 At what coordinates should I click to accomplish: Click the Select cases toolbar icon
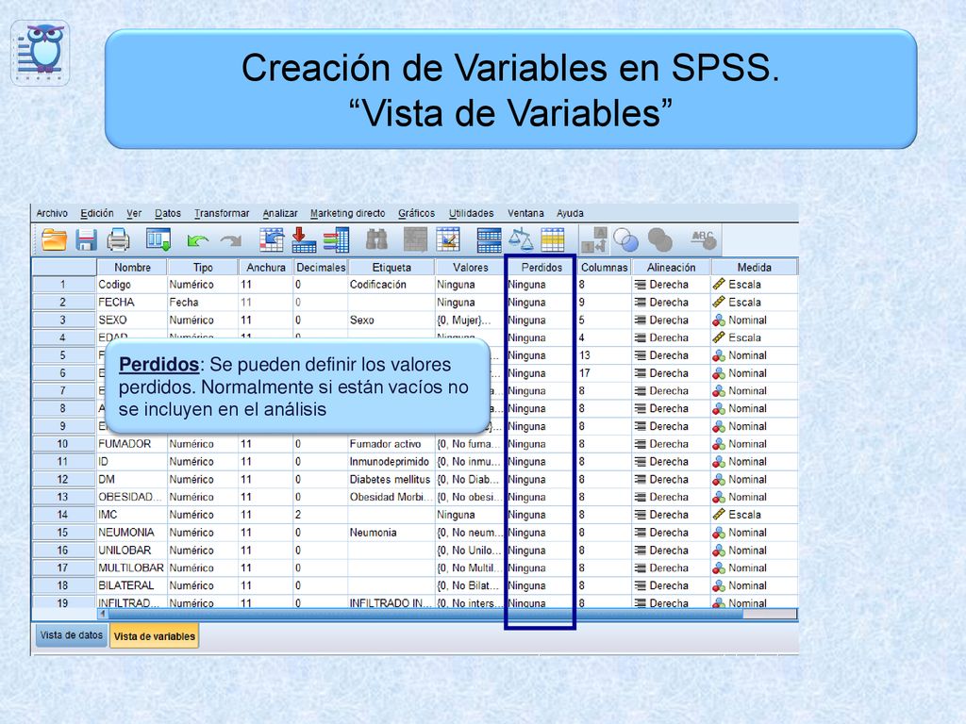(553, 240)
